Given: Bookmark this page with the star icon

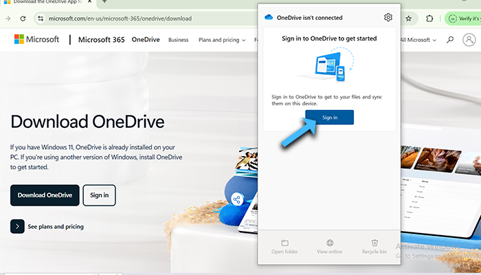Looking at the screenshot, I should pos(409,19).
